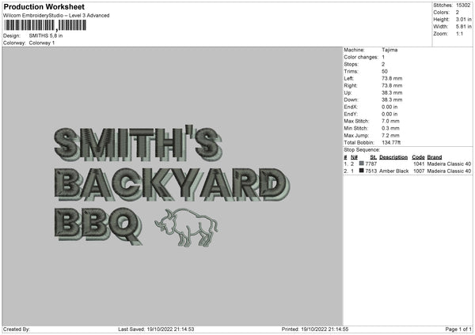Click the stitches count 15302
475x335 pixels.
[x=463, y=6]
